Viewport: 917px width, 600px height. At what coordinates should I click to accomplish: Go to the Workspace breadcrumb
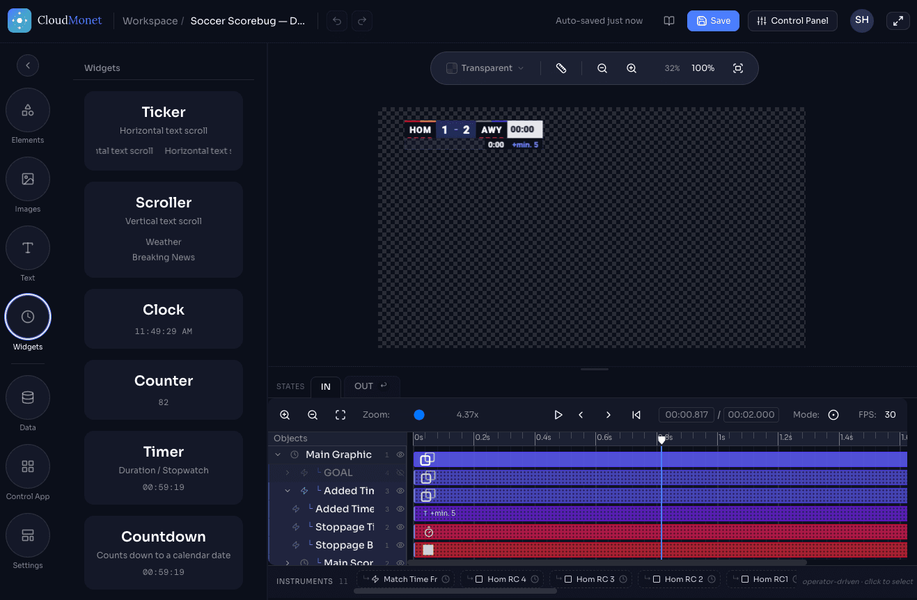coord(150,21)
